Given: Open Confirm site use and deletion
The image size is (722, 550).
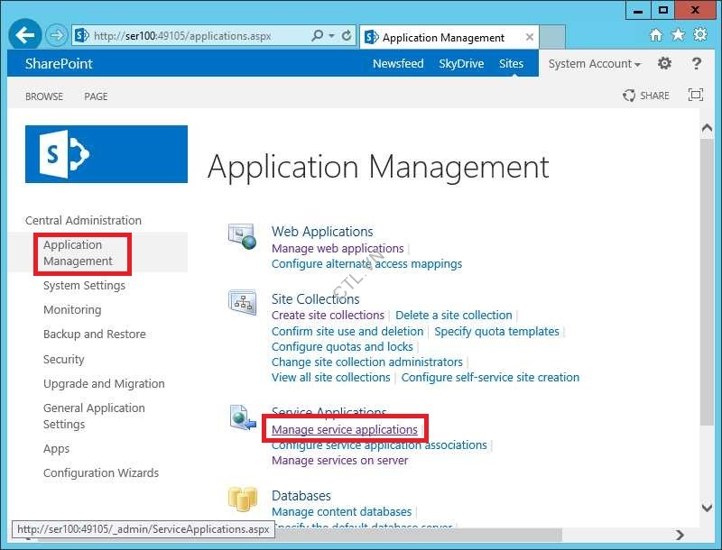Looking at the screenshot, I should click(347, 331).
